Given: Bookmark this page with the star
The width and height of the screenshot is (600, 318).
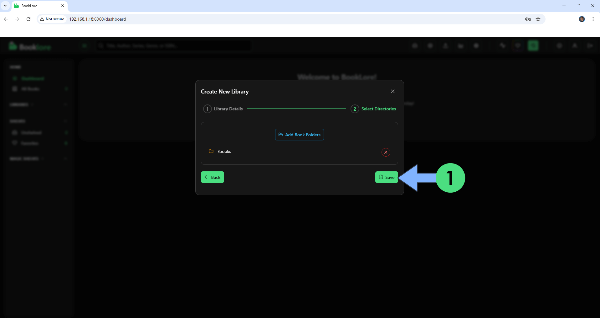Looking at the screenshot, I should [538, 19].
